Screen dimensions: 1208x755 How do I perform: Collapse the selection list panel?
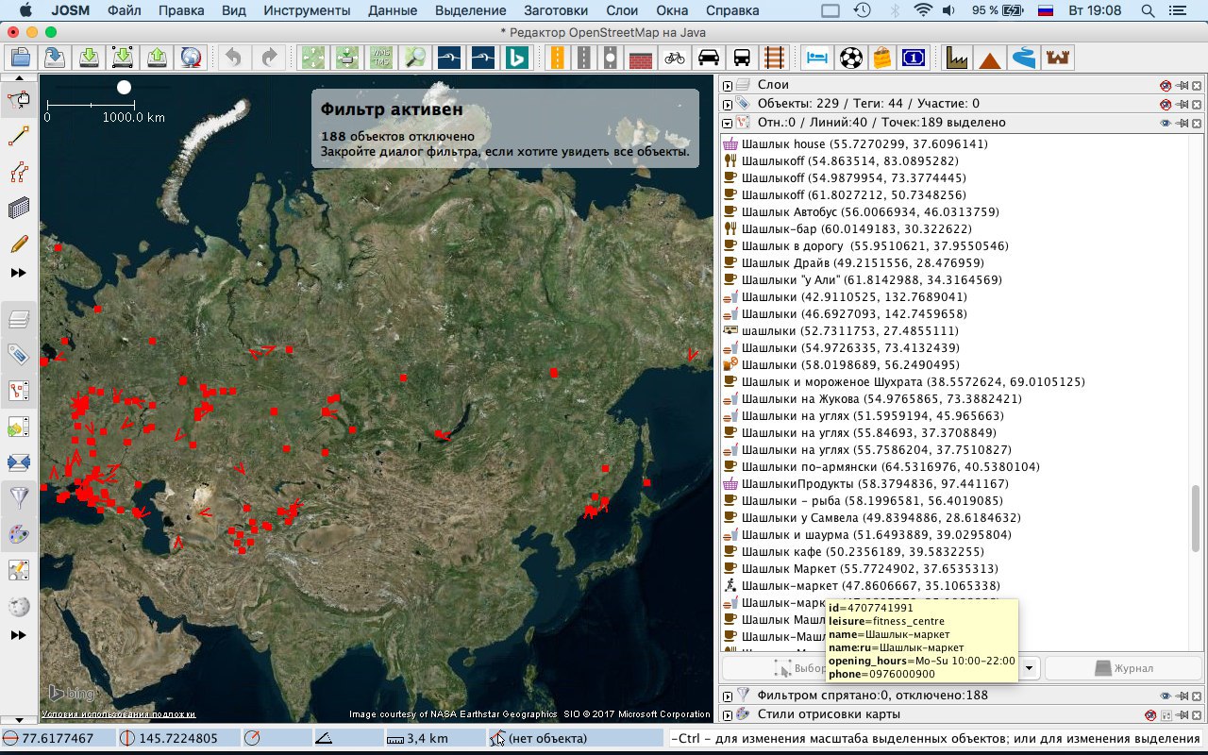click(x=728, y=123)
